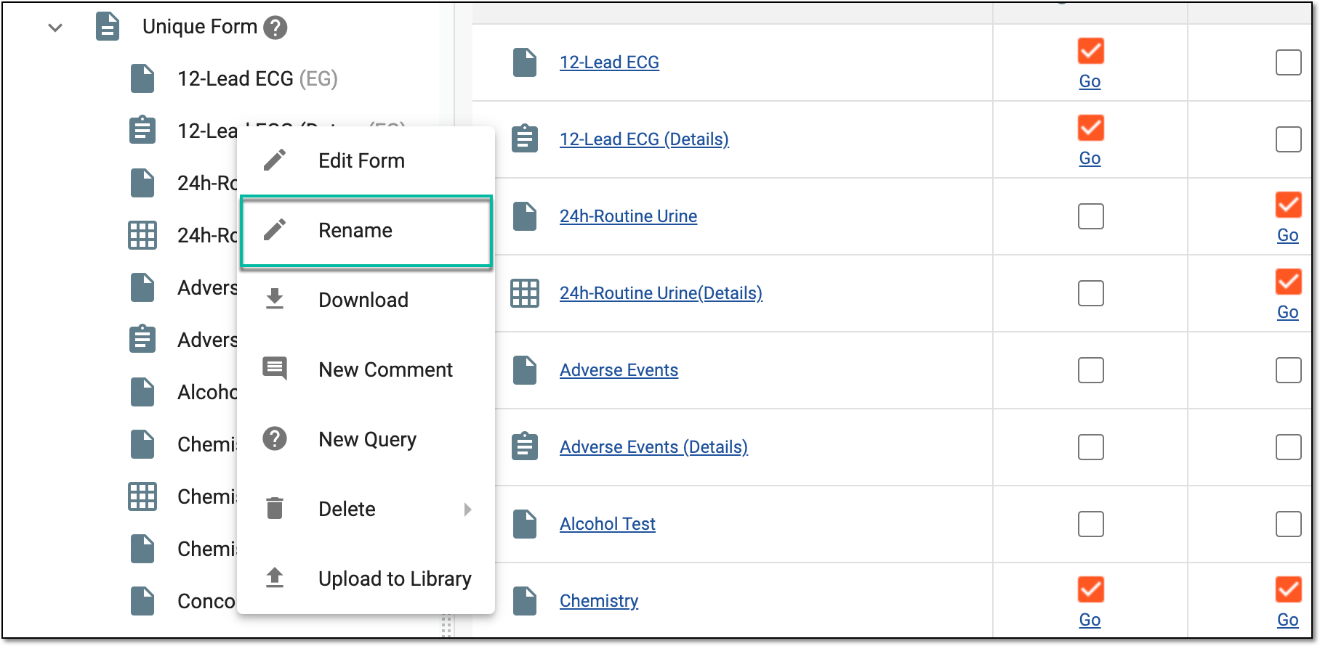This screenshot has width=1320, height=646.
Task: Choose Edit Form from the context menu
Action: 366,160
